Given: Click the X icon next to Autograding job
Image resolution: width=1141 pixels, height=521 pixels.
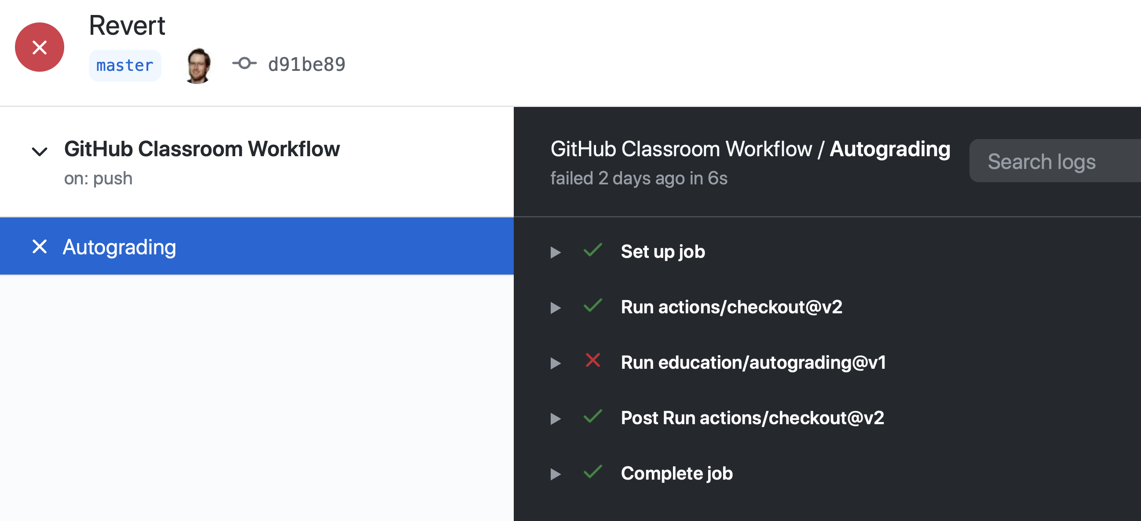Looking at the screenshot, I should [x=40, y=246].
